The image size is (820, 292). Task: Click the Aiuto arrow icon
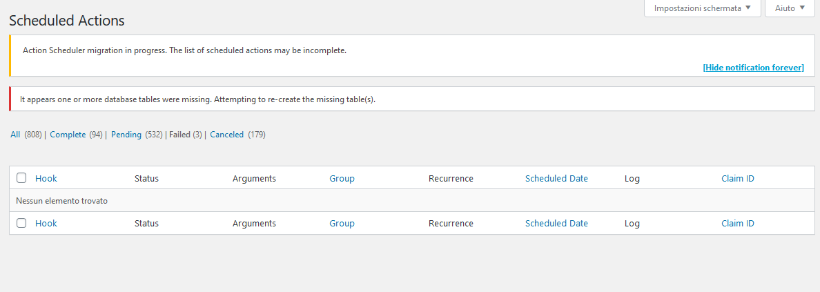tap(802, 8)
